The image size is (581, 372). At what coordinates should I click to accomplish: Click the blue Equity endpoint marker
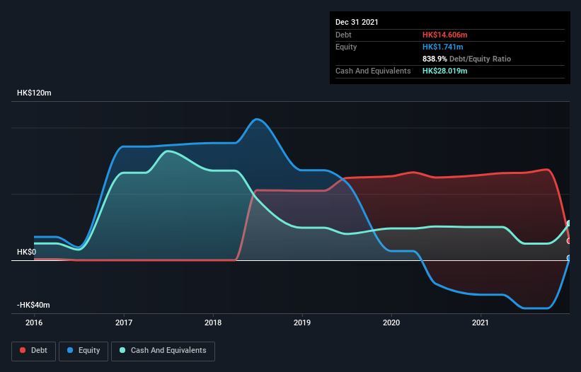click(569, 258)
